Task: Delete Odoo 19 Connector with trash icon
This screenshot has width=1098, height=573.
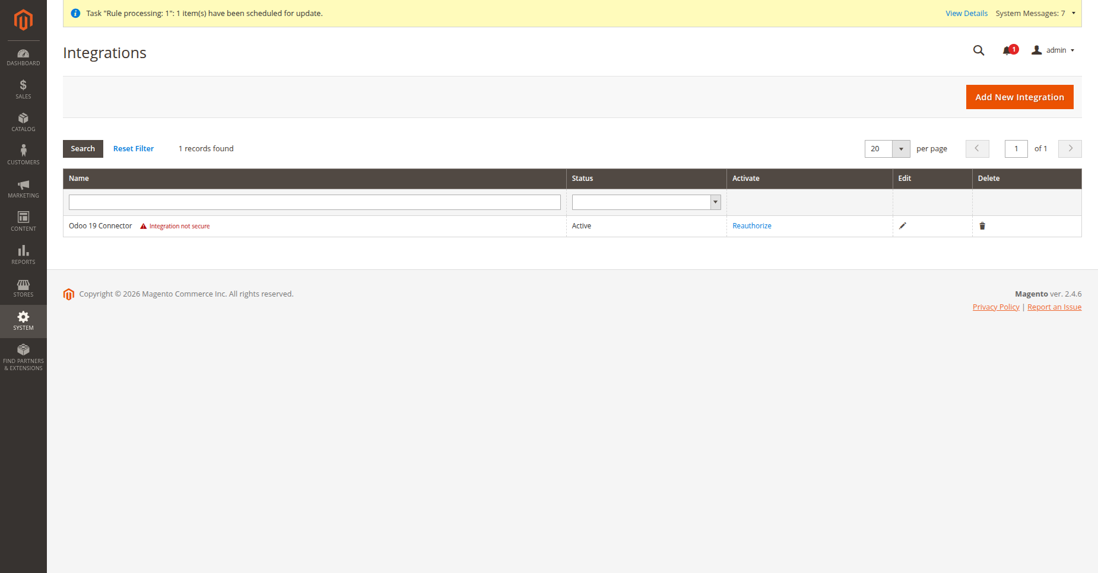Action: click(x=982, y=226)
